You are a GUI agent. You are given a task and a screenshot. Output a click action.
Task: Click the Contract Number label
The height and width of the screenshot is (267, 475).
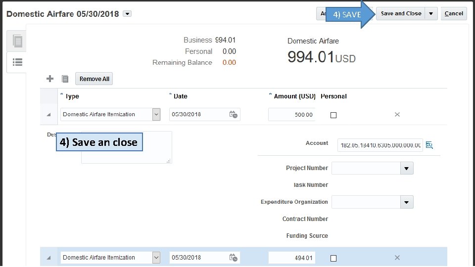tap(305, 219)
